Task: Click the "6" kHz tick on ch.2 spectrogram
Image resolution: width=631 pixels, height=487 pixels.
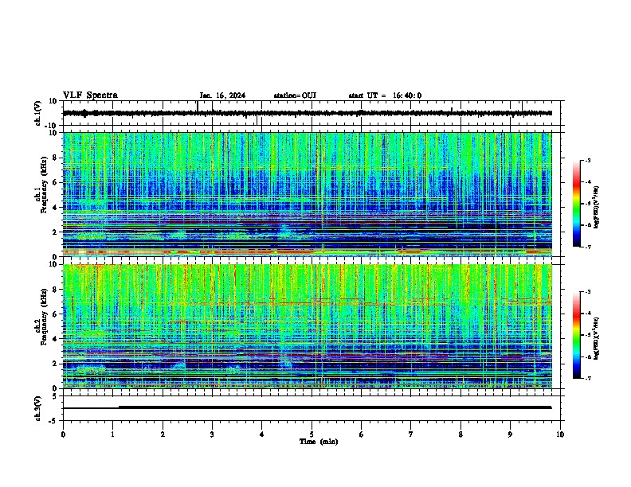Action: coord(55,314)
